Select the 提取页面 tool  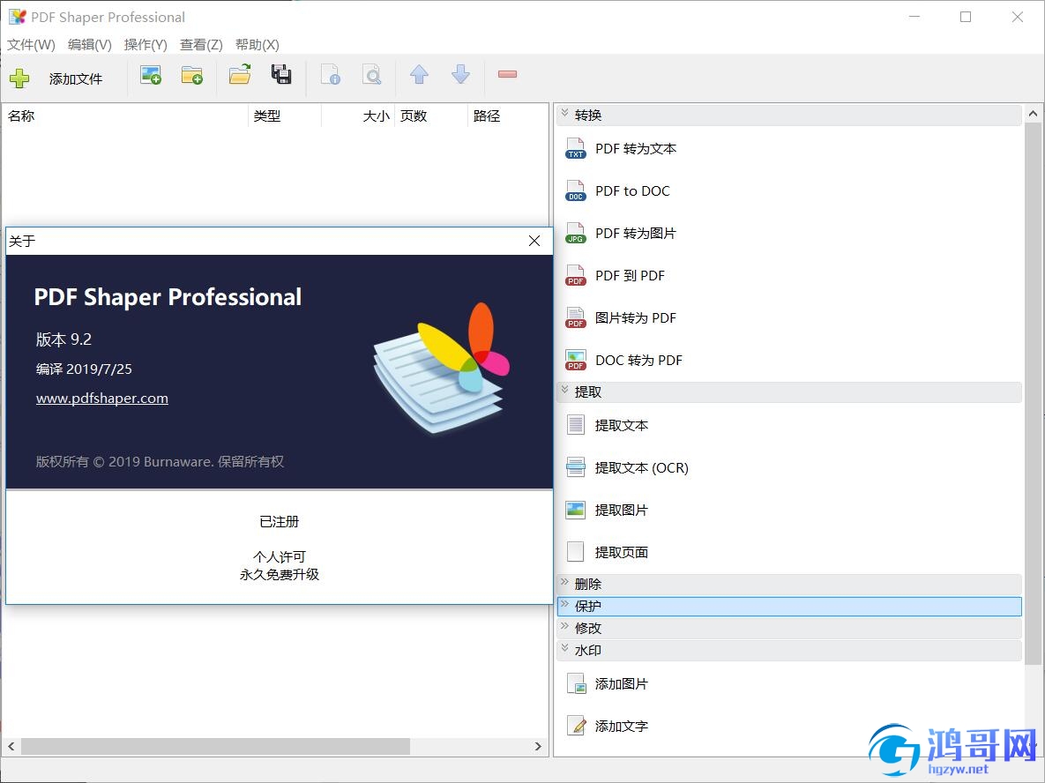(x=607, y=553)
